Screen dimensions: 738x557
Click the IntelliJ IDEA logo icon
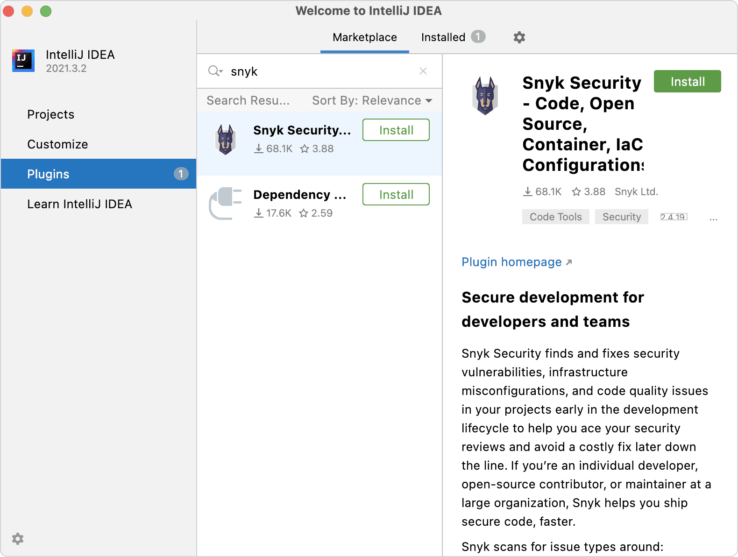(23, 61)
